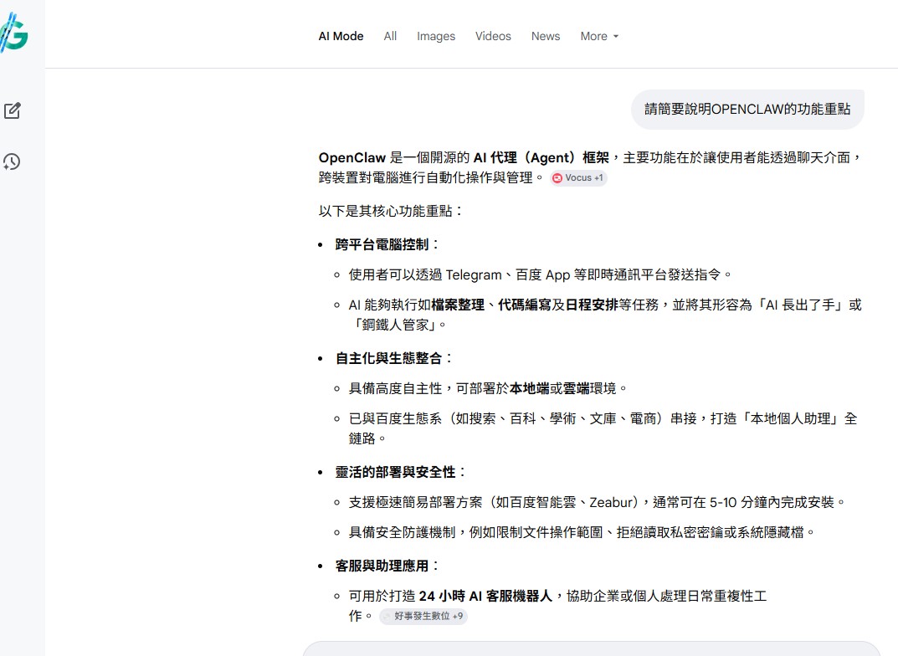
Task: Switch to the All results tab
Action: (x=390, y=36)
